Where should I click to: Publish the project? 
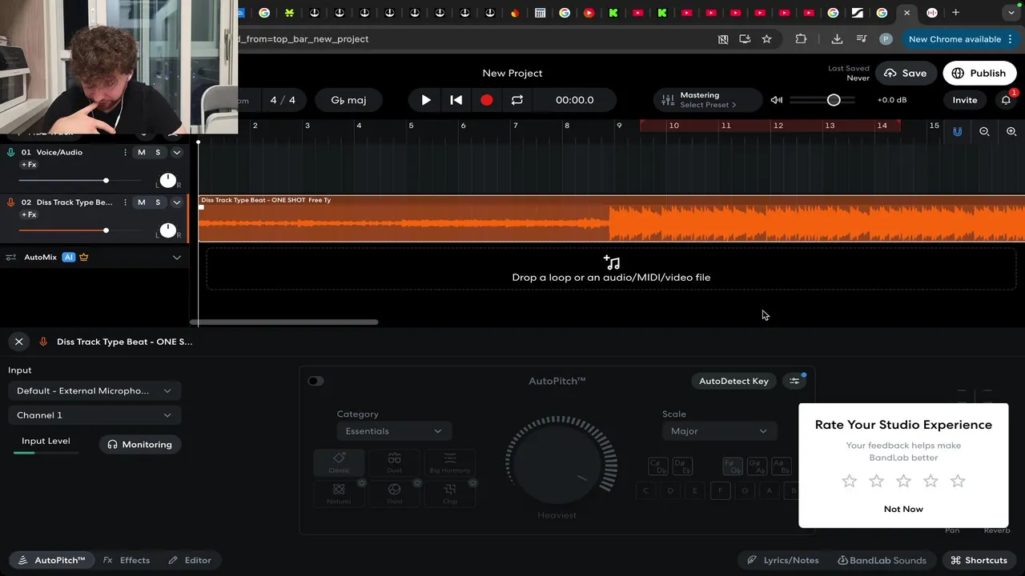(979, 73)
